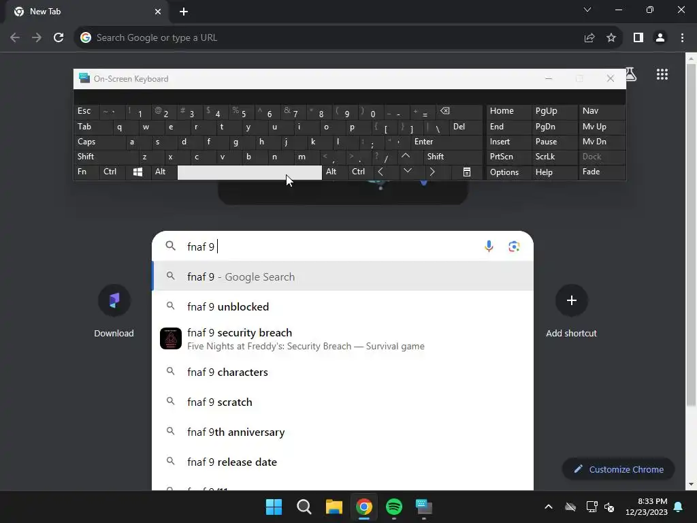Screen dimensions: 697x523
Task: Open the Chrome profile avatar icon
Action: 660,38
